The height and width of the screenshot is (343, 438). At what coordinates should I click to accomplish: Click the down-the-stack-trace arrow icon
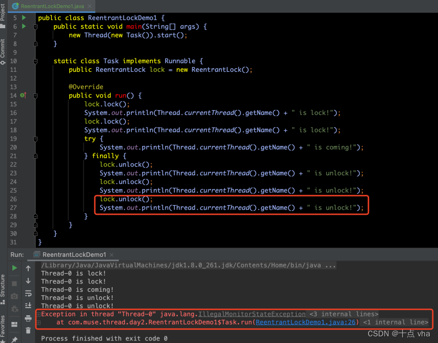(29, 281)
